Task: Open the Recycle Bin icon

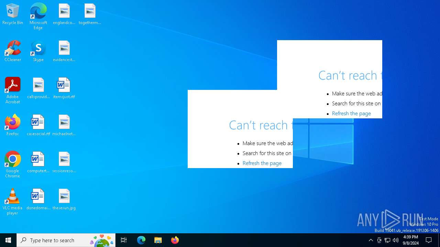Action: pos(13,14)
